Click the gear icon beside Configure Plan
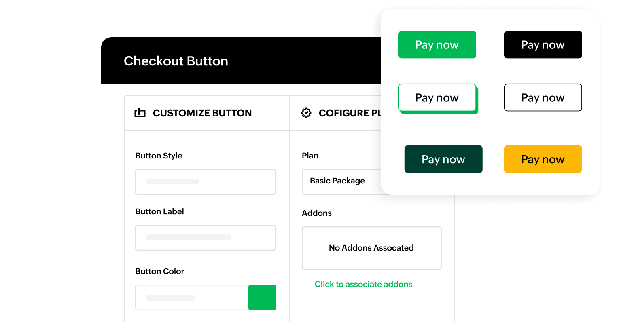619x333 pixels. pos(306,113)
